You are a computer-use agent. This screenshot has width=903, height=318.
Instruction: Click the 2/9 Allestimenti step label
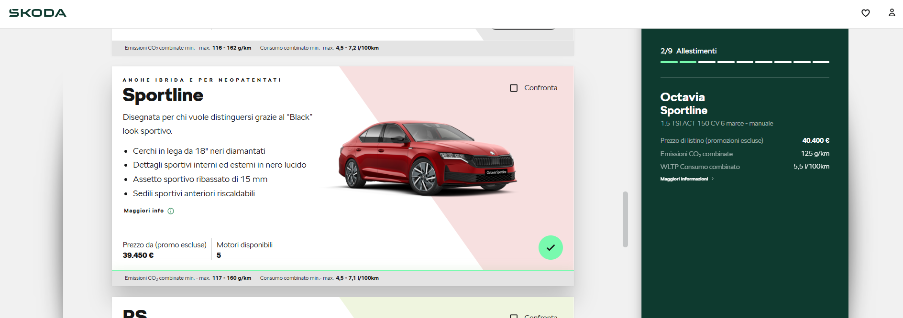[688, 51]
